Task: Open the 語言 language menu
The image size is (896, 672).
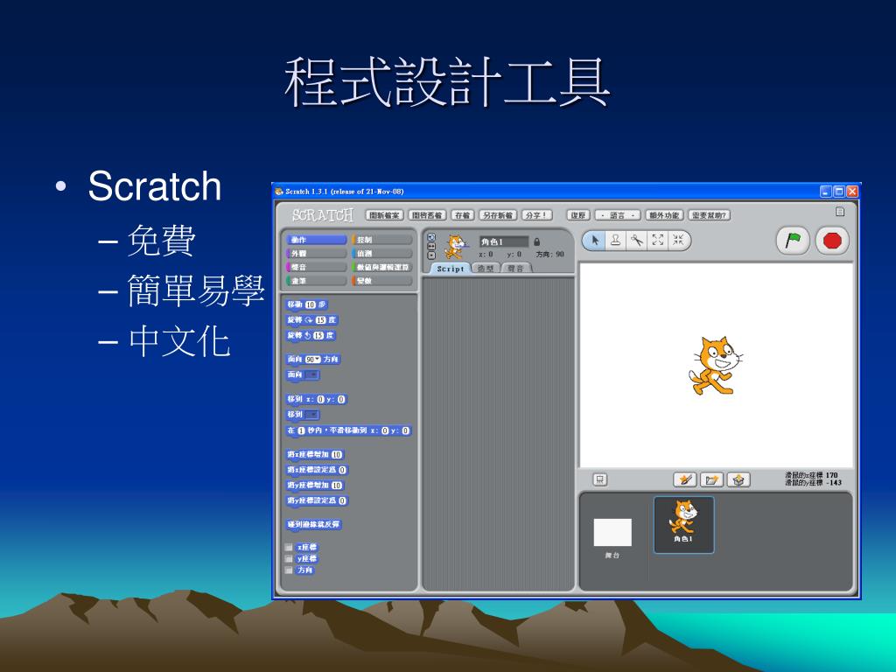Action: (x=618, y=215)
